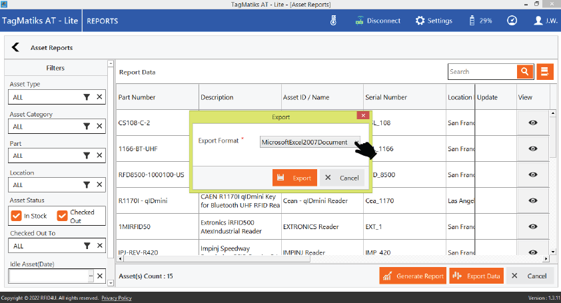Toggle the In Stock checkbox
This screenshot has height=303, width=561.
click(x=17, y=216)
